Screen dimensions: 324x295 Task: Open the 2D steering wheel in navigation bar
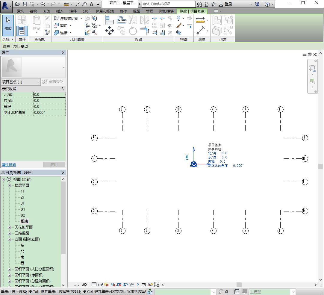(x=312, y=68)
